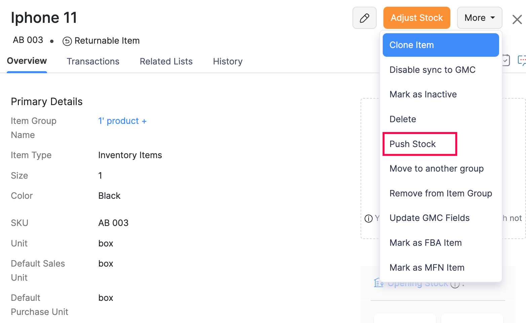Click Delete in the More menu
Image resolution: width=526 pixels, height=323 pixels.
point(403,119)
